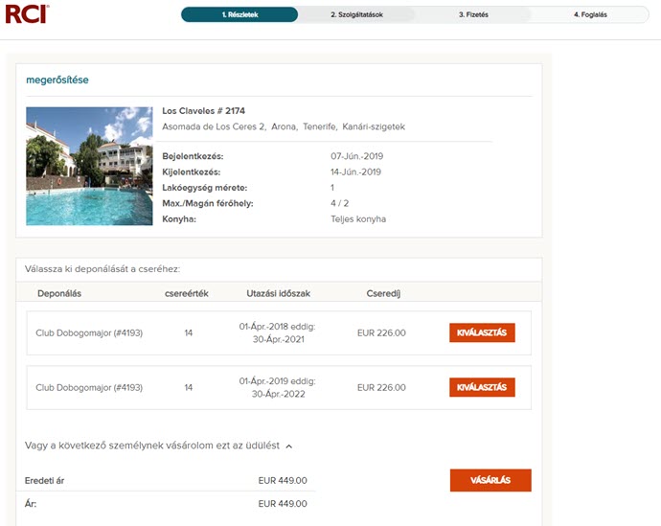661x526 pixels.
Task: Choose KIVÁLASZTÁS for the deposit ending 30-Ápr.-2022
Action: (x=482, y=387)
